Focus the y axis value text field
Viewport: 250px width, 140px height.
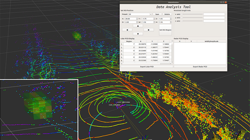point(214,18)
